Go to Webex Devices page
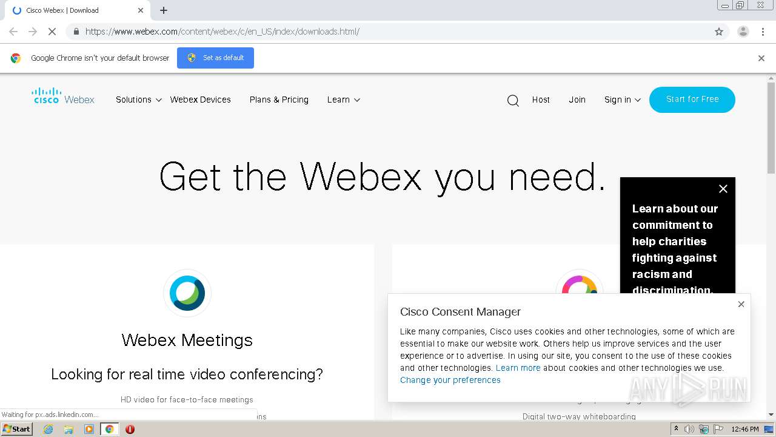This screenshot has width=776, height=437. tap(201, 100)
